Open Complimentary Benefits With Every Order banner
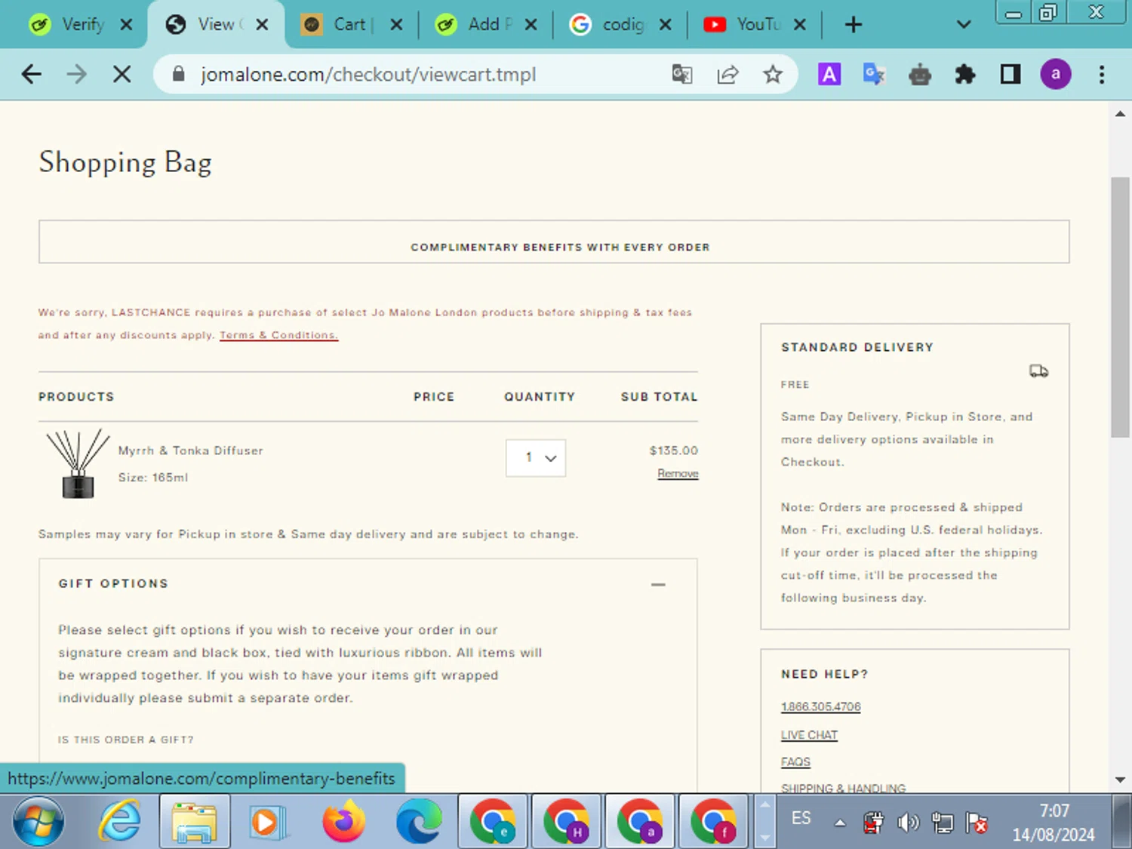1132x849 pixels. 554,242
